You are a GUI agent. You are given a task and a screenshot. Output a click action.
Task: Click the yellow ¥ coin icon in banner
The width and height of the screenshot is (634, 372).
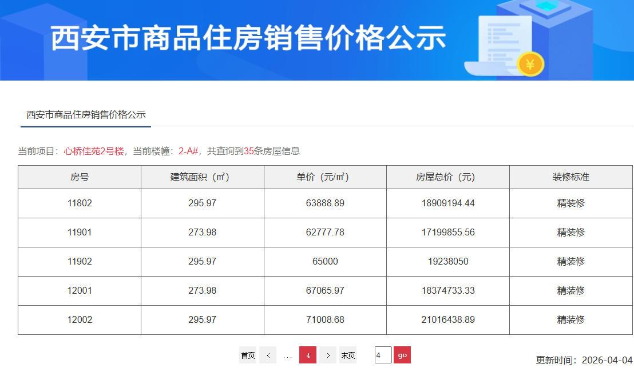(x=529, y=64)
